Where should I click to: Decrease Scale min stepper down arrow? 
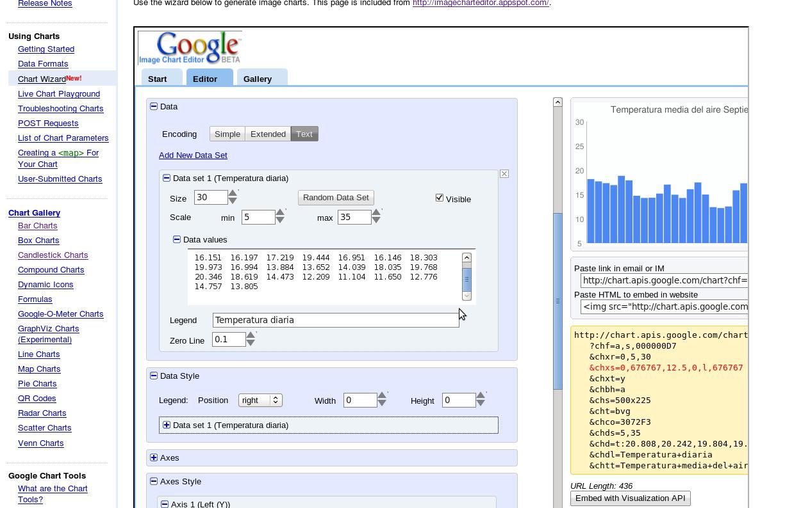279,221
